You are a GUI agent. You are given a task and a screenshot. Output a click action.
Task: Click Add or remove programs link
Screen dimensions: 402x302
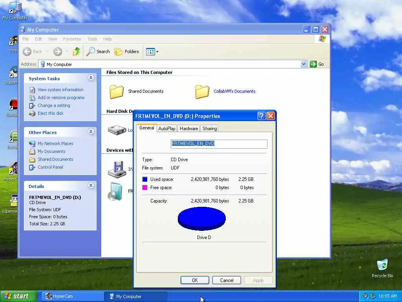(61, 98)
